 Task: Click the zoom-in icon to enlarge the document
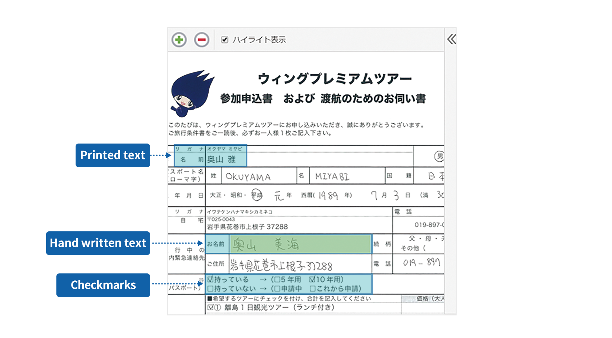180,39
